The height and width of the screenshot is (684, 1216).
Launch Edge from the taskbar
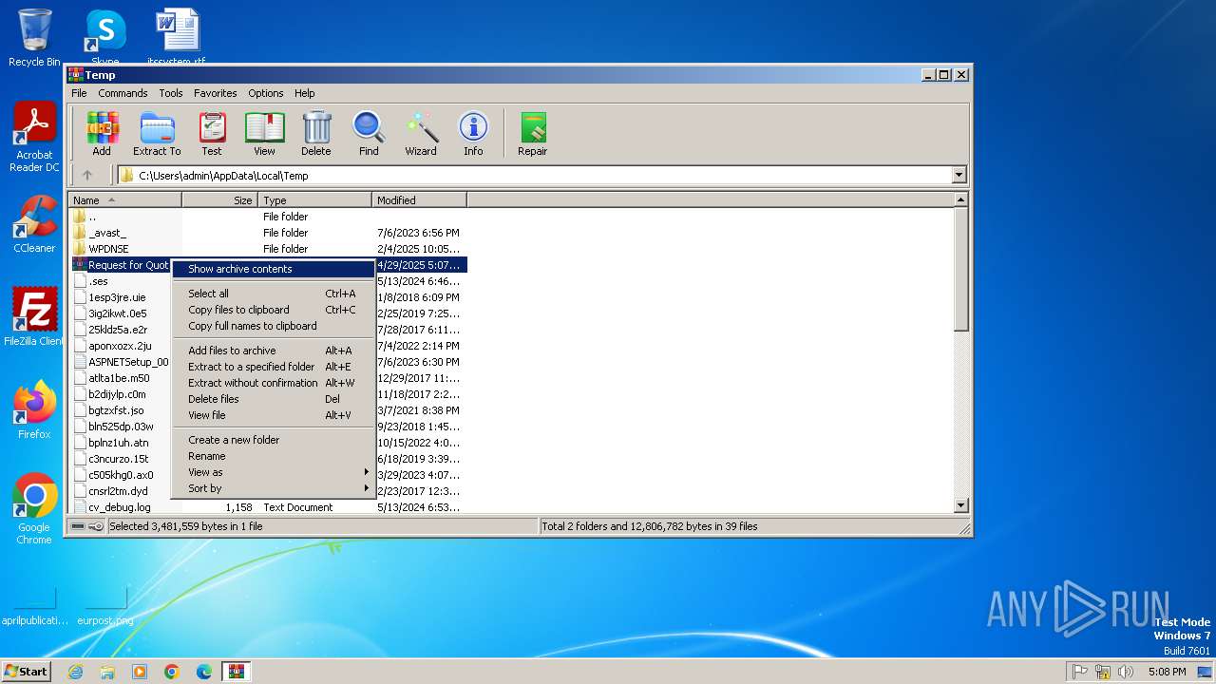[x=204, y=672]
